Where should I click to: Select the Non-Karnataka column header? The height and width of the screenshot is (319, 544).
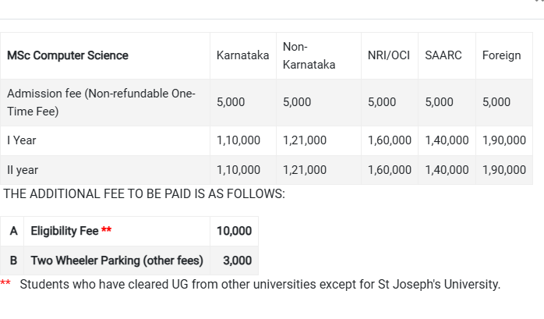[x=309, y=55]
